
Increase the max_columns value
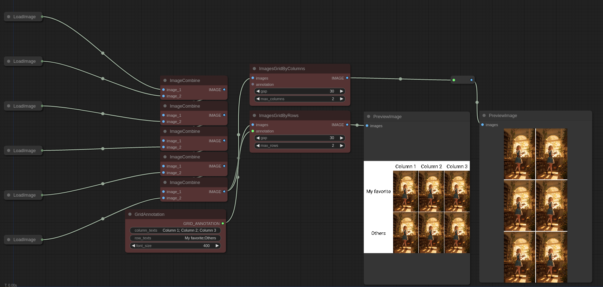tap(342, 99)
